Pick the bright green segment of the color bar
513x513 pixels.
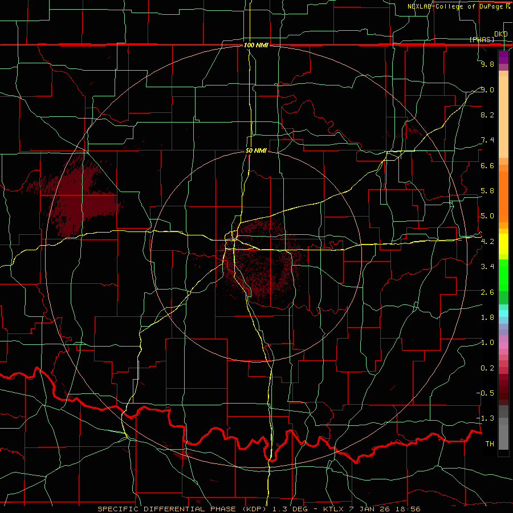point(503,275)
